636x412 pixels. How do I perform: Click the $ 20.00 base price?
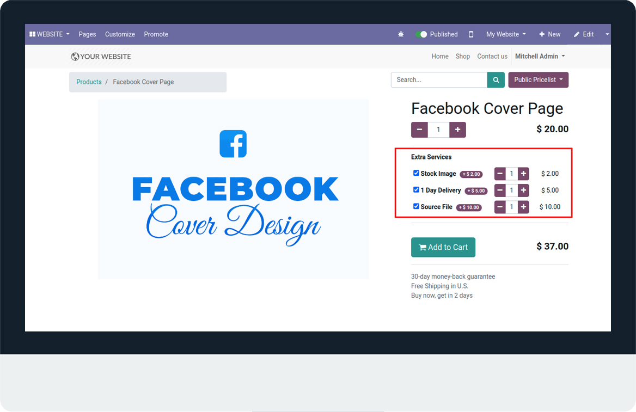click(553, 129)
